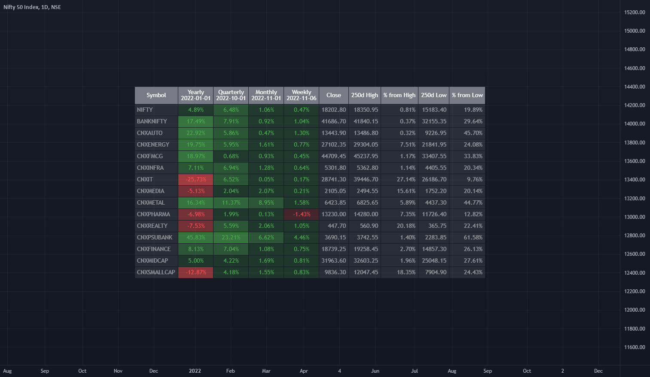Screen dimensions: 650x377
Task: Click CNXPHARMA weekly value -1.43%
Action: coord(302,215)
